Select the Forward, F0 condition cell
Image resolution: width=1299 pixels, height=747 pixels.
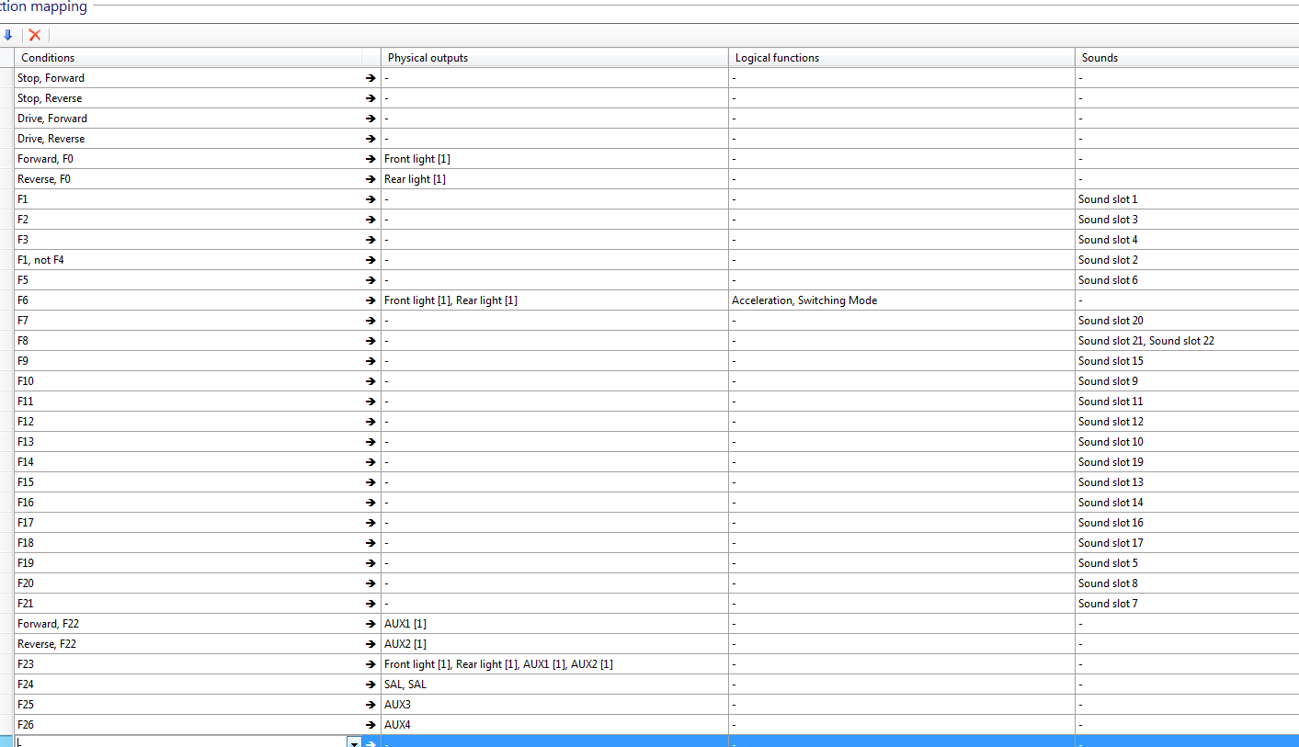tap(184, 159)
